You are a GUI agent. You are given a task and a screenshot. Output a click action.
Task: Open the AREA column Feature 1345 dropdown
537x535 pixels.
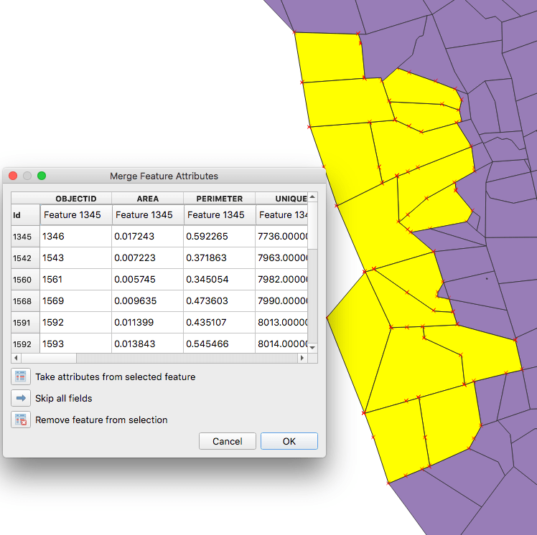click(x=148, y=215)
